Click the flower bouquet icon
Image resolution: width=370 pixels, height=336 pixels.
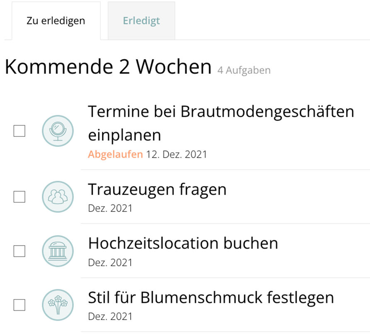(x=58, y=305)
